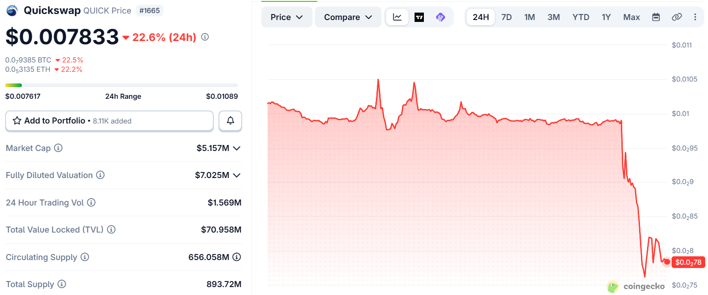
Task: Copy chart link using chain icon
Action: point(677,17)
